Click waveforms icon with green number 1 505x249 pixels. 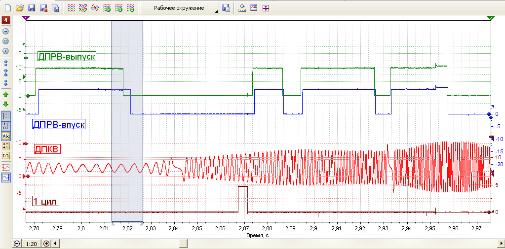tap(118, 8)
